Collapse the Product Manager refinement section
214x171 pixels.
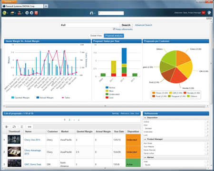pyautogui.click(x=145, y=139)
